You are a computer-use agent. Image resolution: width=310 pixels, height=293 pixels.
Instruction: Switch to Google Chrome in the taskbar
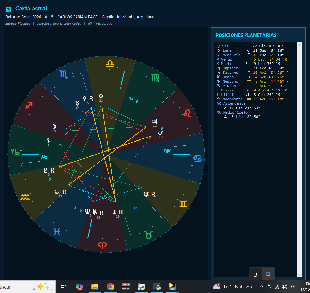tap(110, 286)
